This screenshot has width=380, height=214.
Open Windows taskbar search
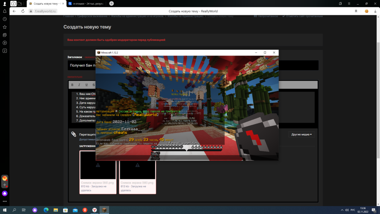[14, 210]
